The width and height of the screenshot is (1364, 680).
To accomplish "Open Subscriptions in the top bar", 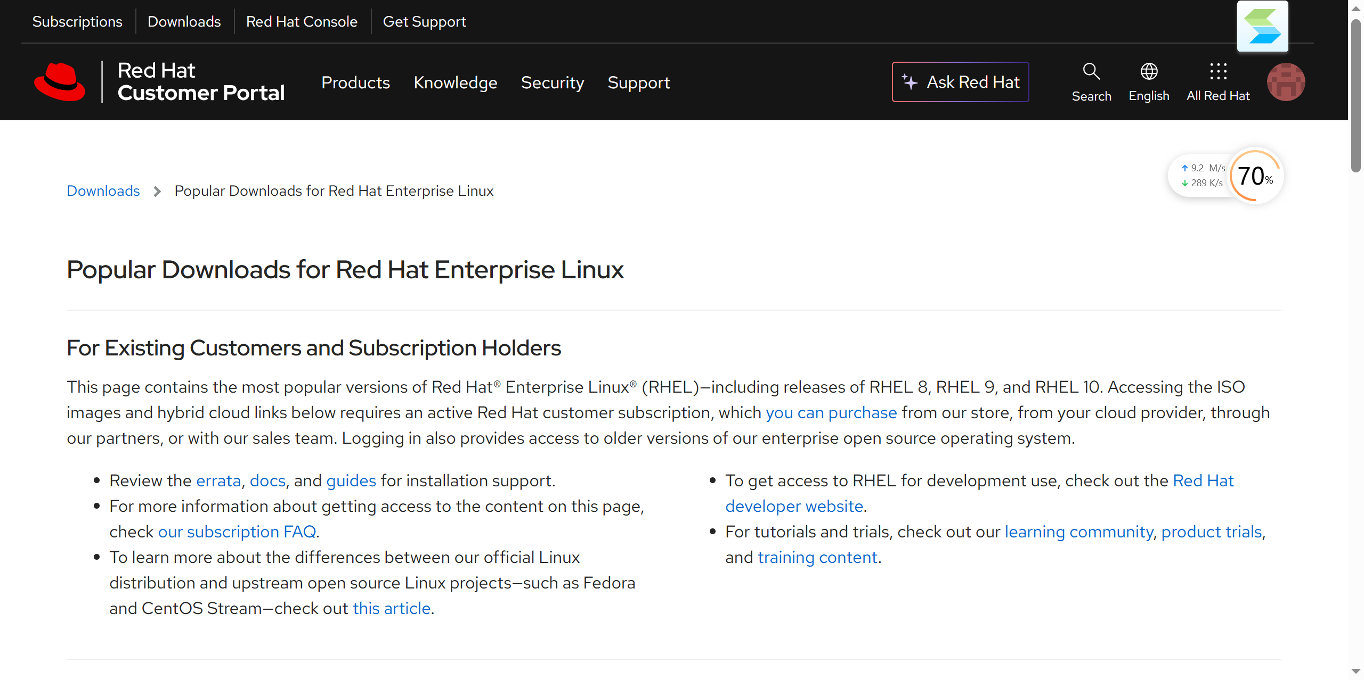I will click(x=77, y=21).
